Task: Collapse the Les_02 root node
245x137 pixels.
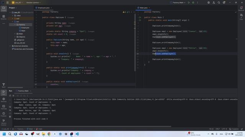Action: pyautogui.click(x=10, y=13)
